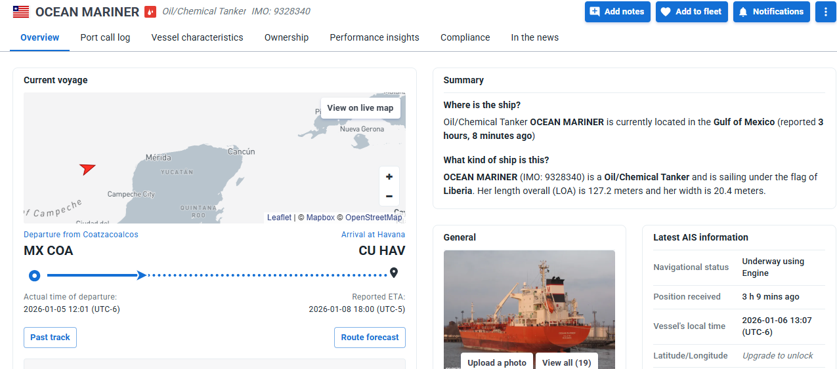
Task: Click the departure port circle marker
Action: (x=35, y=275)
